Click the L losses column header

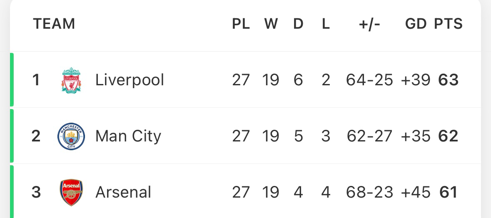pos(326,24)
